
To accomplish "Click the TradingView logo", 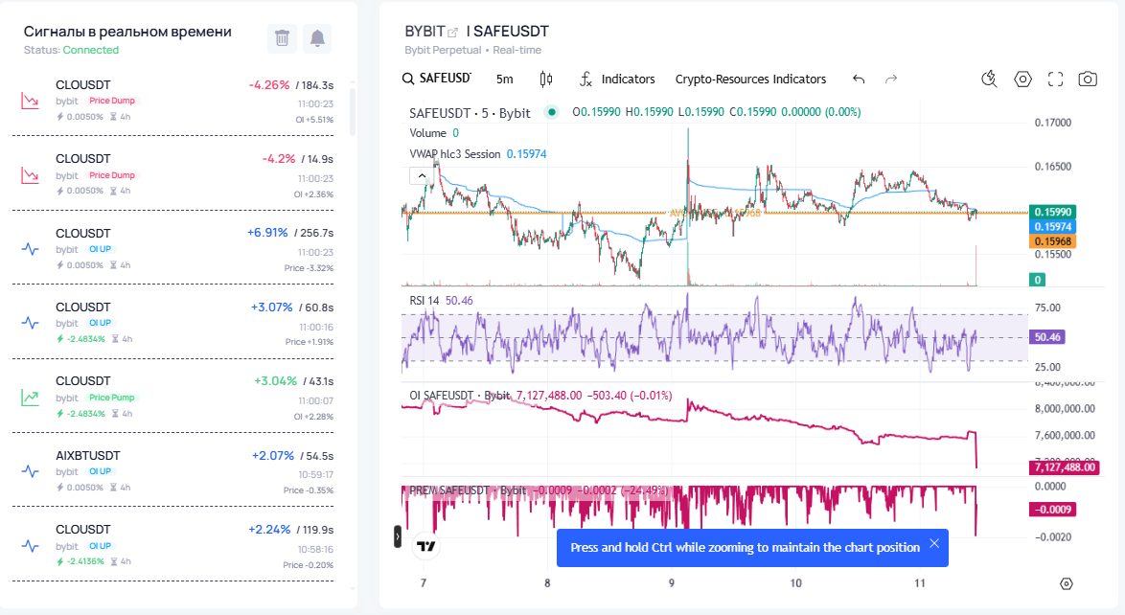I will (426, 546).
